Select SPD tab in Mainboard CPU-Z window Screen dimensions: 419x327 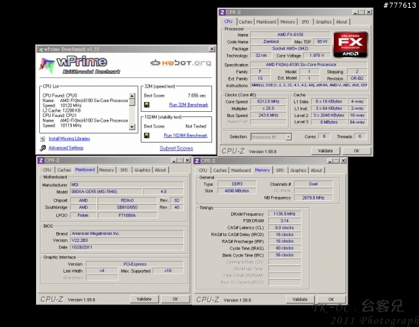124,170
